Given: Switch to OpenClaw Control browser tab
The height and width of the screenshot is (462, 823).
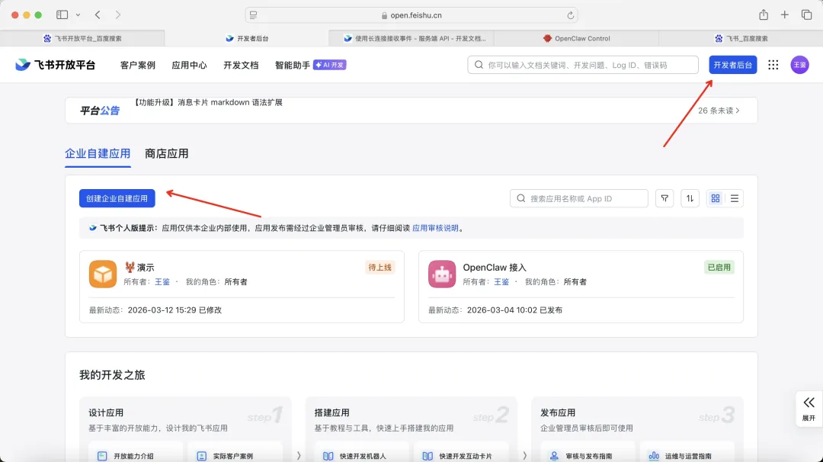Looking at the screenshot, I should 576,38.
